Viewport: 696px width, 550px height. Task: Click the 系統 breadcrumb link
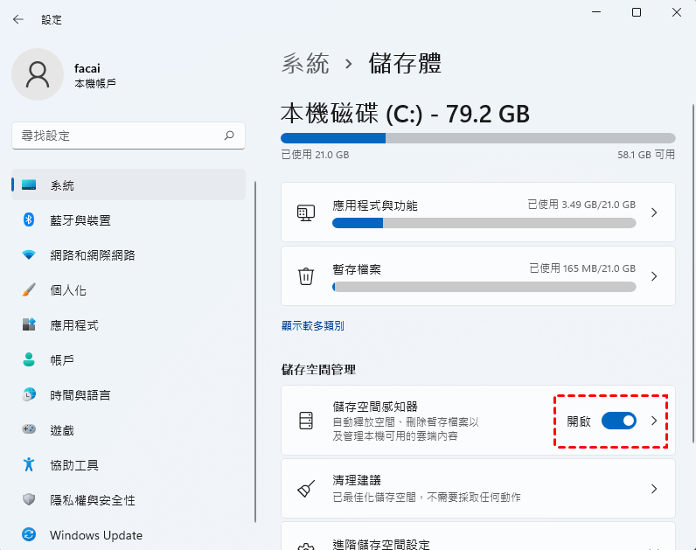pos(305,63)
